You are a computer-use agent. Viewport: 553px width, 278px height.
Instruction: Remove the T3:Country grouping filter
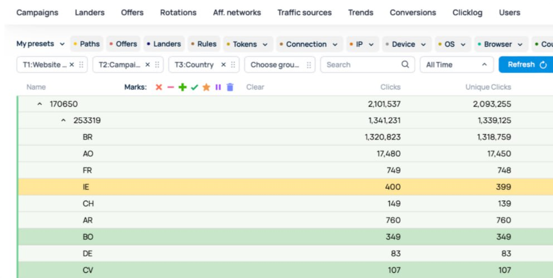click(224, 65)
